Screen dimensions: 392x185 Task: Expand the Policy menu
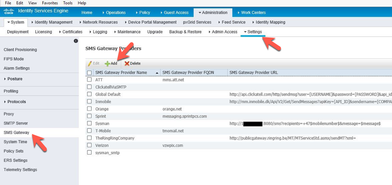[x=143, y=12]
